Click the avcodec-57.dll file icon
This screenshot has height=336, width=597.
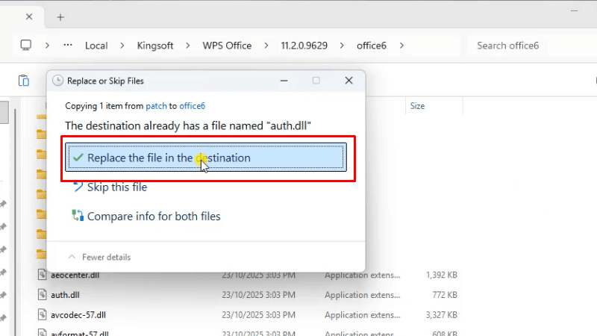43,314
